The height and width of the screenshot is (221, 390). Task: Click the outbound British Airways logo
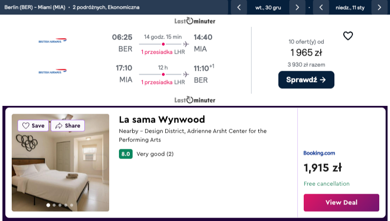53,41
